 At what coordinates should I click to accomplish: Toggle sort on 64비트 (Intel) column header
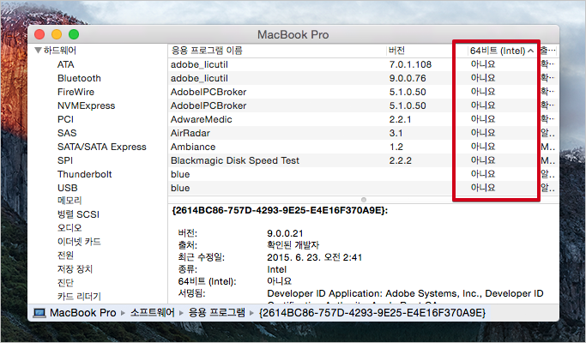502,51
